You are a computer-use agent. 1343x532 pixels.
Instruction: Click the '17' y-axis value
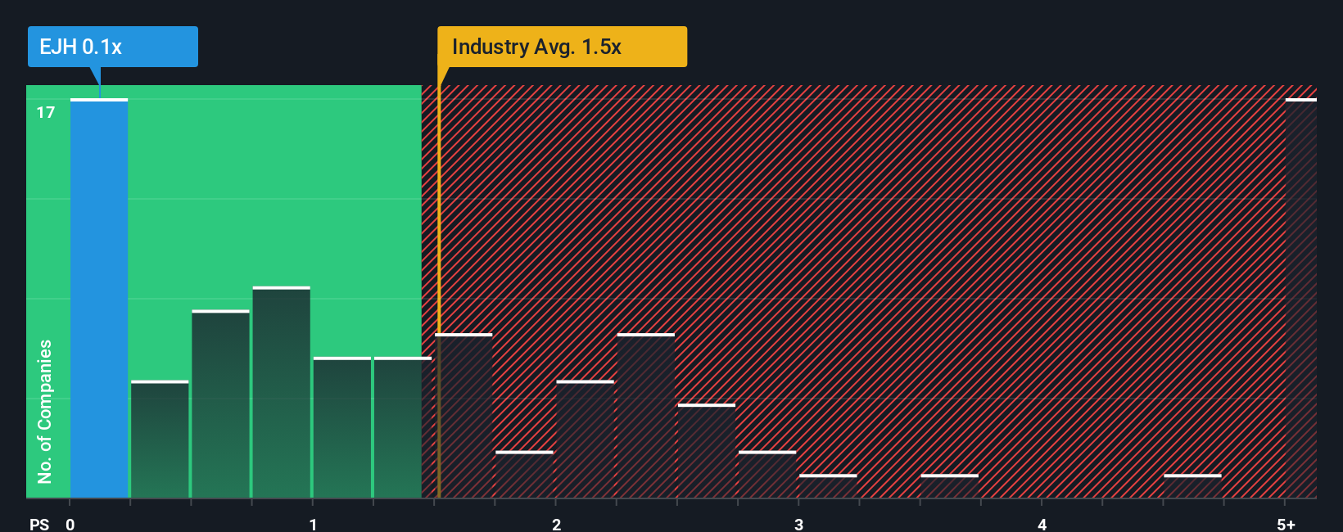46,113
